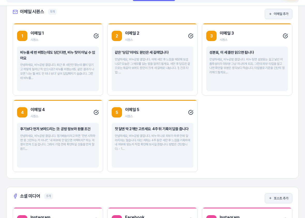Screen dimensions: 305x218
Task: Select the orange number 2 badge
Action: 117,36
